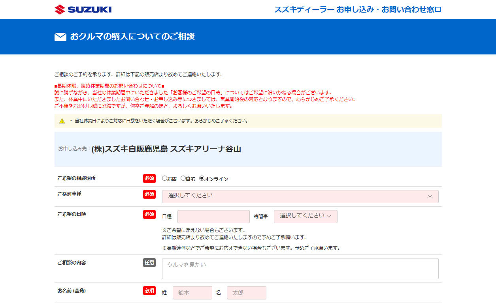Image resolution: width=496 pixels, height=303 pixels.
Task: Click the ※長期連休などで note text
Action: [251, 248]
